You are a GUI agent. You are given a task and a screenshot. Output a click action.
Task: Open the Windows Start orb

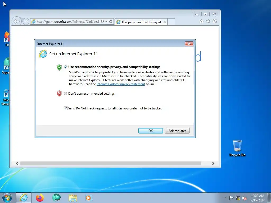(x=7, y=198)
